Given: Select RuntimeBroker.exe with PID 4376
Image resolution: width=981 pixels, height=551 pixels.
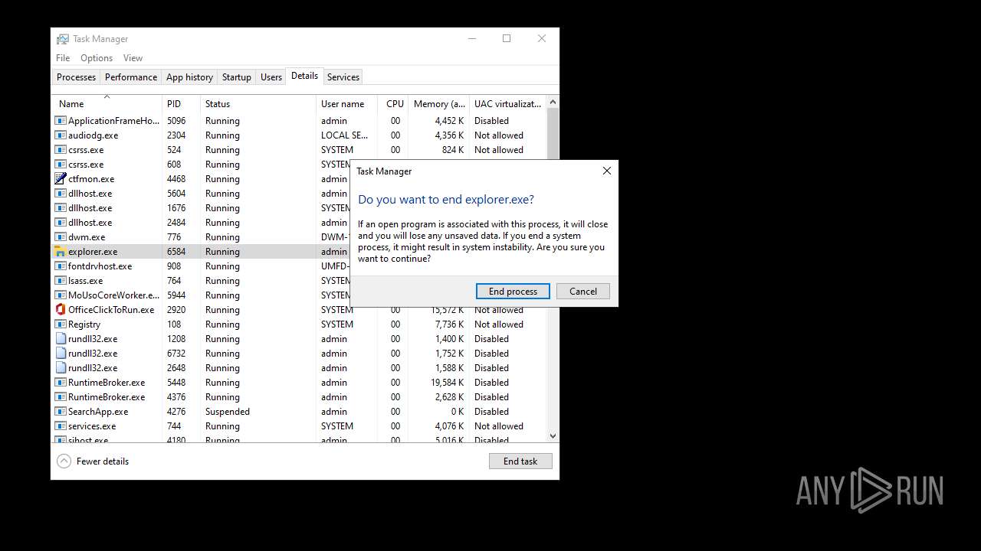Looking at the screenshot, I should 107,396.
